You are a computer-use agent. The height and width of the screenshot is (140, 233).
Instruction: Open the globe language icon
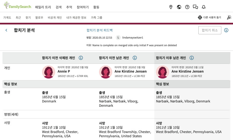coord(179,7)
